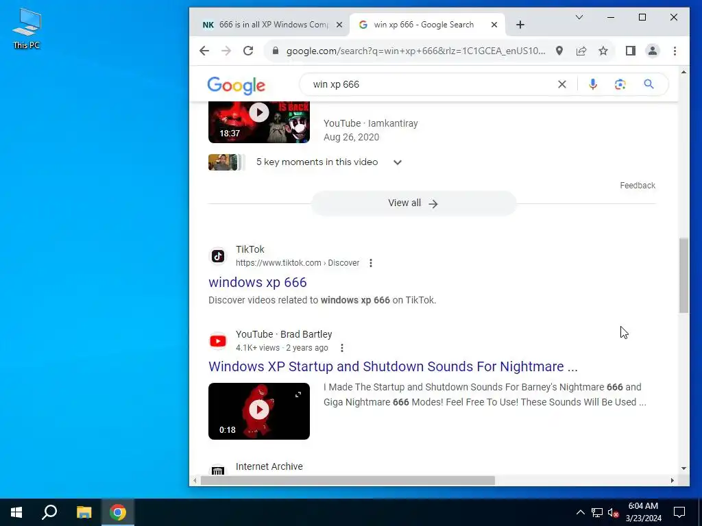Open the 'windows xp 666' TikTok result

click(x=258, y=282)
